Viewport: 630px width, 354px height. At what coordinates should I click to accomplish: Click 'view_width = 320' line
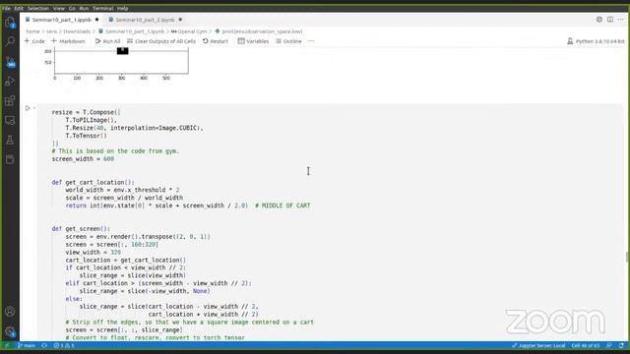[93, 253]
